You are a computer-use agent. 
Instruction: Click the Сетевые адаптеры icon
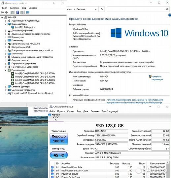(9, 87)
